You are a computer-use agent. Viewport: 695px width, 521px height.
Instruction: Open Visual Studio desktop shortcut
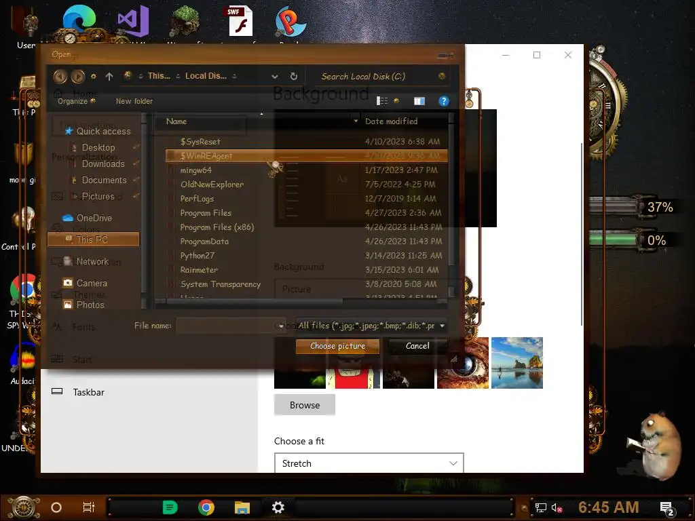[133, 22]
